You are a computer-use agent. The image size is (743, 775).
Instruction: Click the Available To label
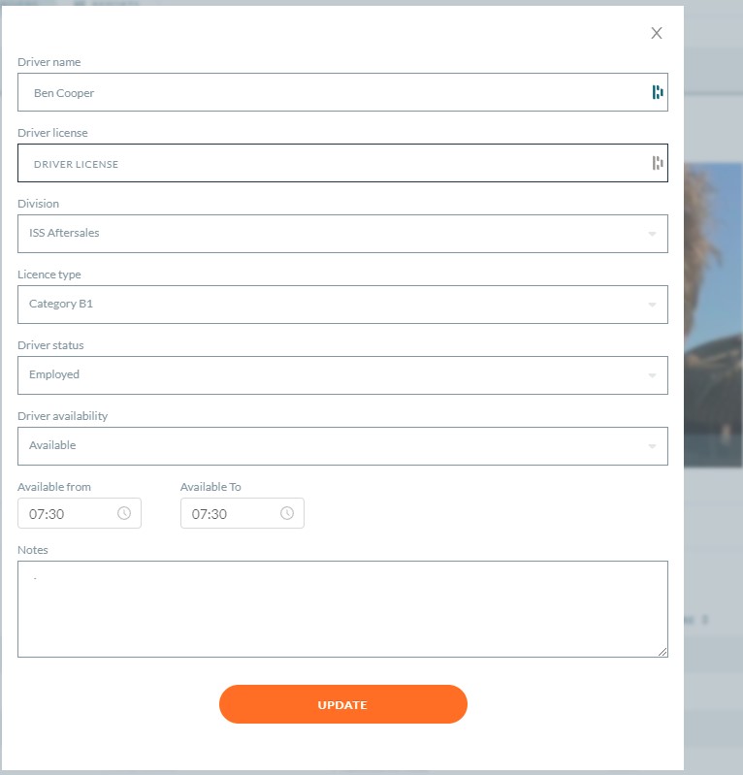click(x=210, y=487)
